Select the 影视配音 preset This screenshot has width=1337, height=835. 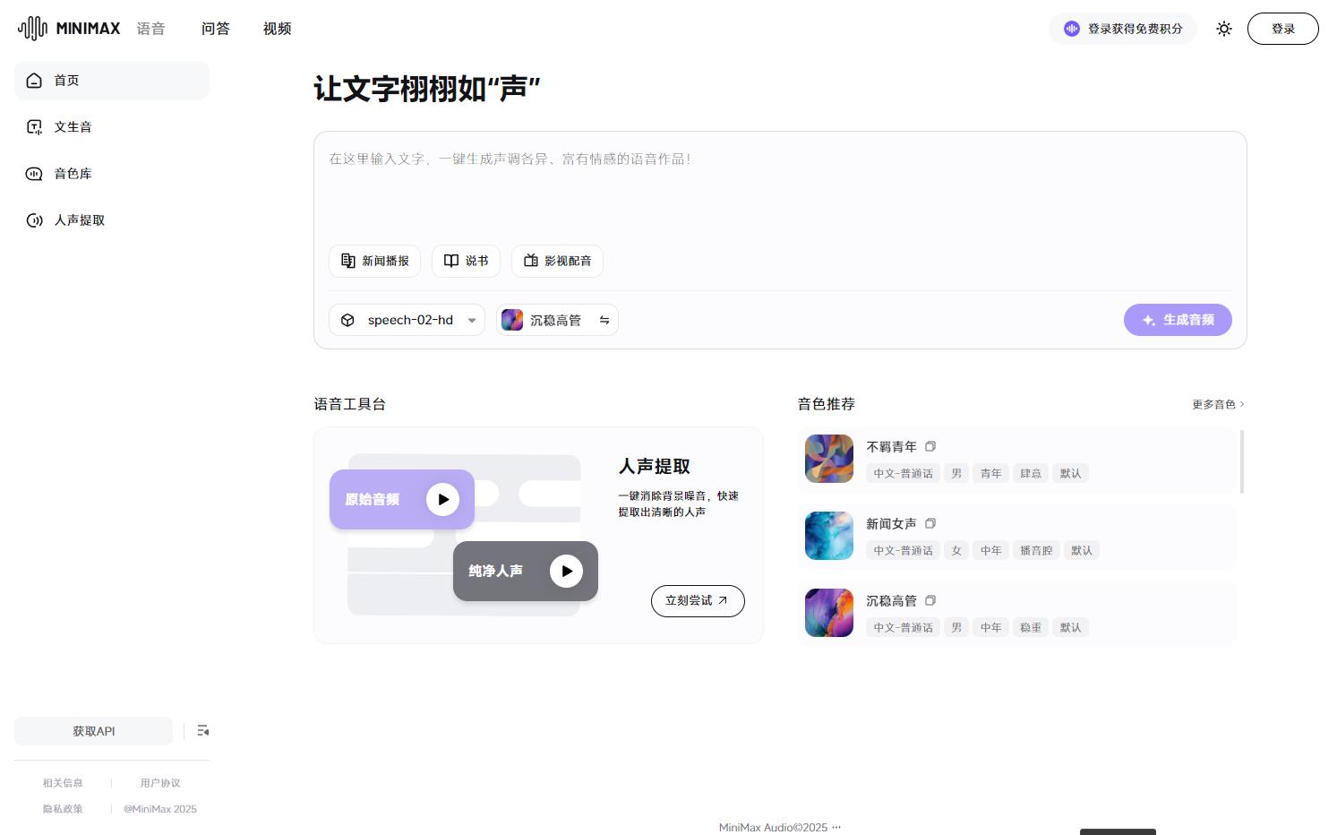coord(557,261)
